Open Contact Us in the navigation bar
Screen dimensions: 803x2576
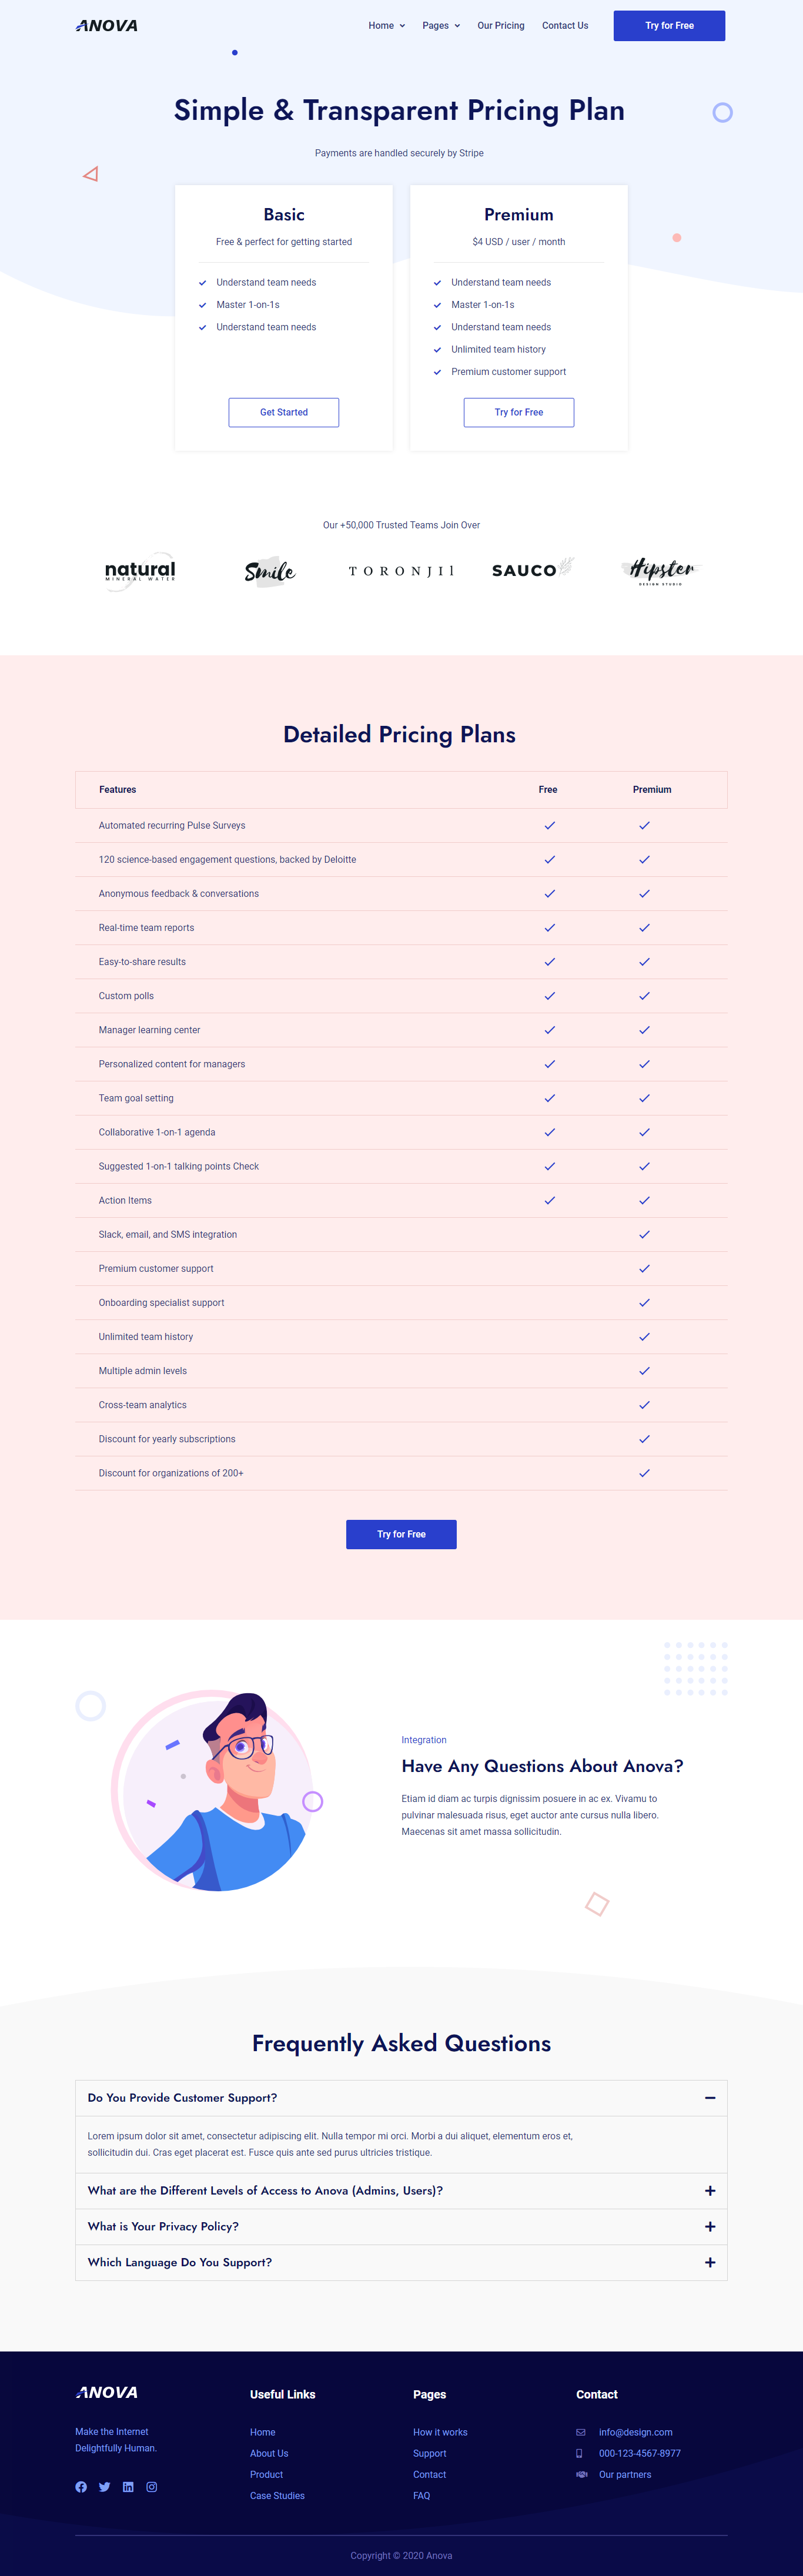pyautogui.click(x=565, y=26)
